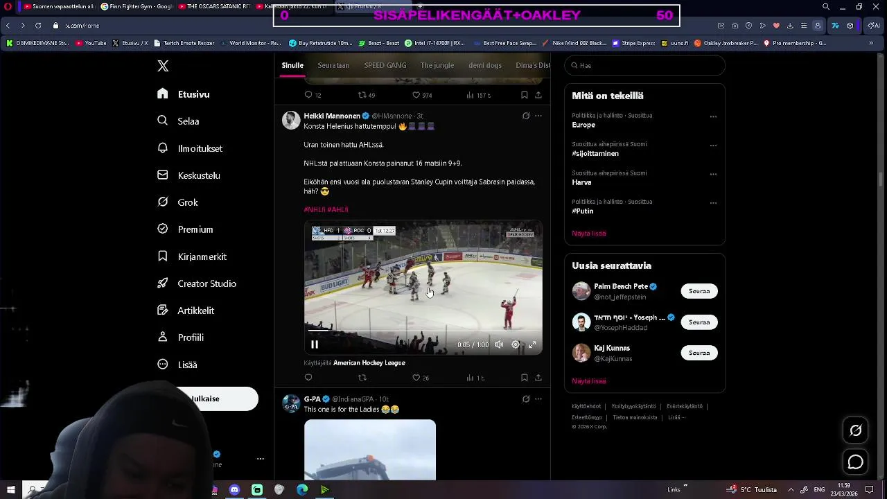Repost the top post with 49 reposts
The image size is (887, 499).
click(x=367, y=95)
